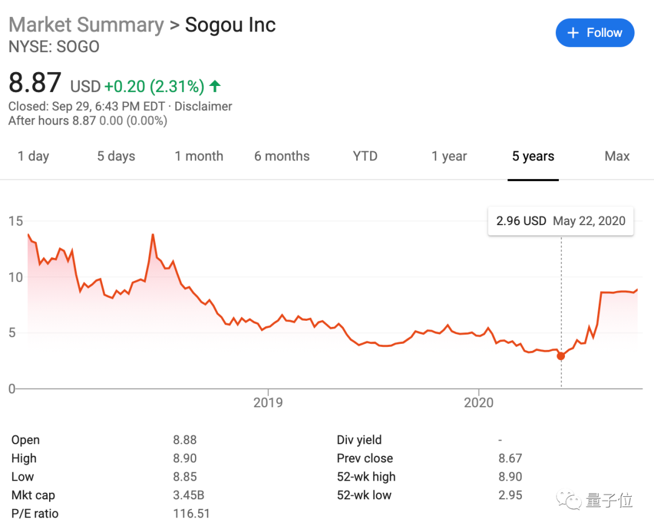
Task: Show the Max range chart
Action: [617, 156]
